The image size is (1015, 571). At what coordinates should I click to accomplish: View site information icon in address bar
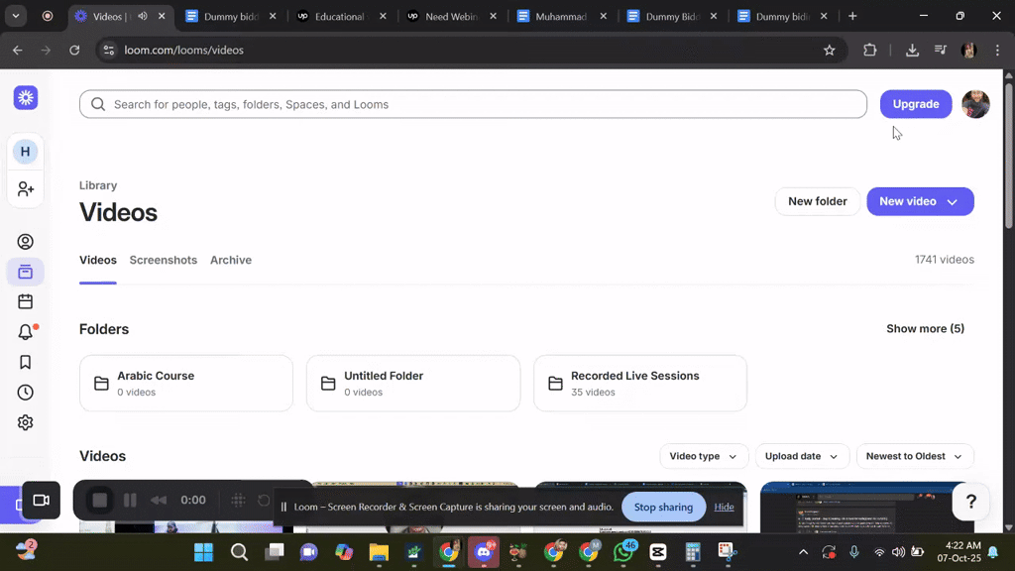click(x=109, y=50)
